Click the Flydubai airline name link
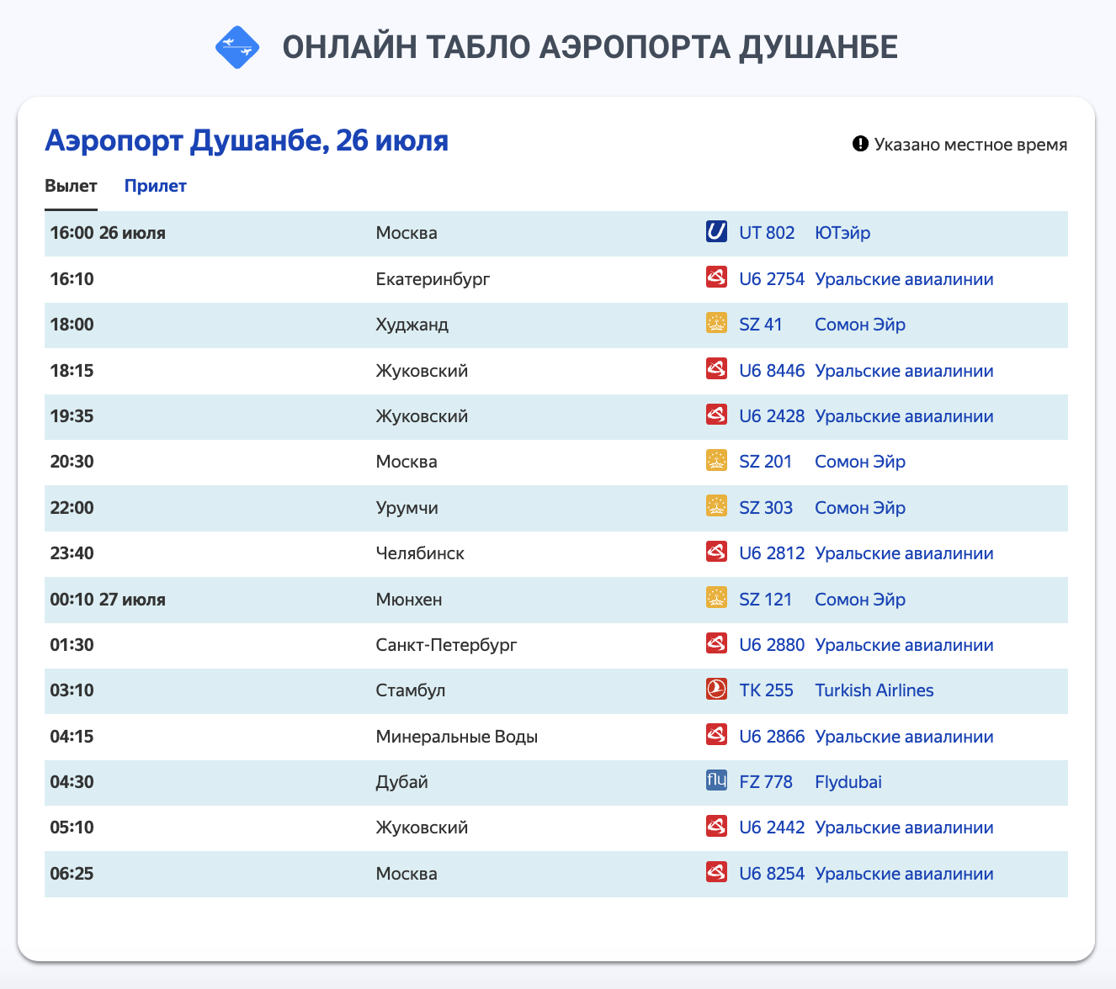The height and width of the screenshot is (989, 1116). 848,782
